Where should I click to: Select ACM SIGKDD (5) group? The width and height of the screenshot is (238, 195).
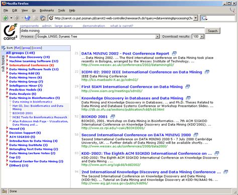(x=22, y=137)
